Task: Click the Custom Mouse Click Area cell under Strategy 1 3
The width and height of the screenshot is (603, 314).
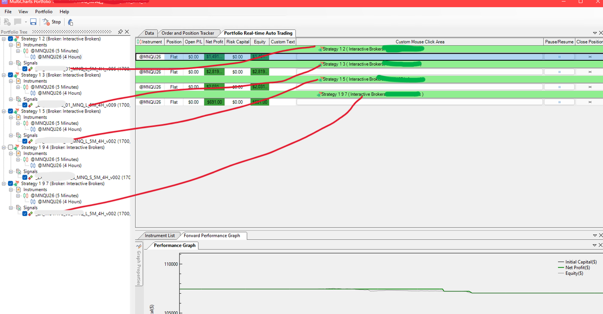Action: click(x=420, y=72)
